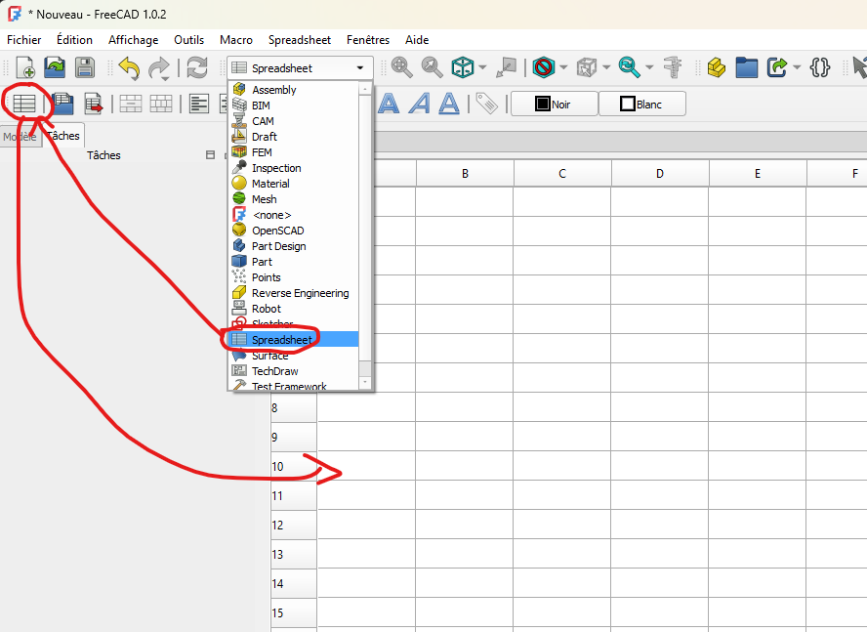Open the Aide menu
This screenshot has height=632, width=867.
pyautogui.click(x=417, y=40)
